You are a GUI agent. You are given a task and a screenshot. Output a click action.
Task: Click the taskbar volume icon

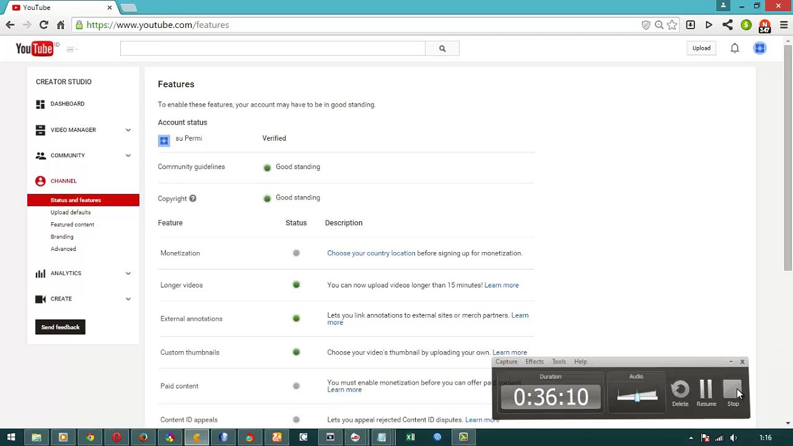point(734,438)
